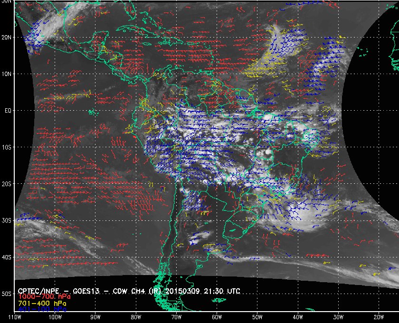Click the blue 401-100 hPa legend entry

(x=42, y=309)
